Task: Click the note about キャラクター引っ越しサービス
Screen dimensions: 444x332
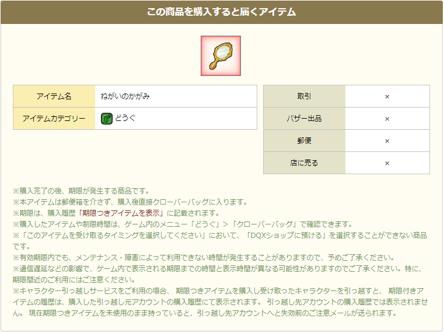Action: pyautogui.click(x=220, y=302)
